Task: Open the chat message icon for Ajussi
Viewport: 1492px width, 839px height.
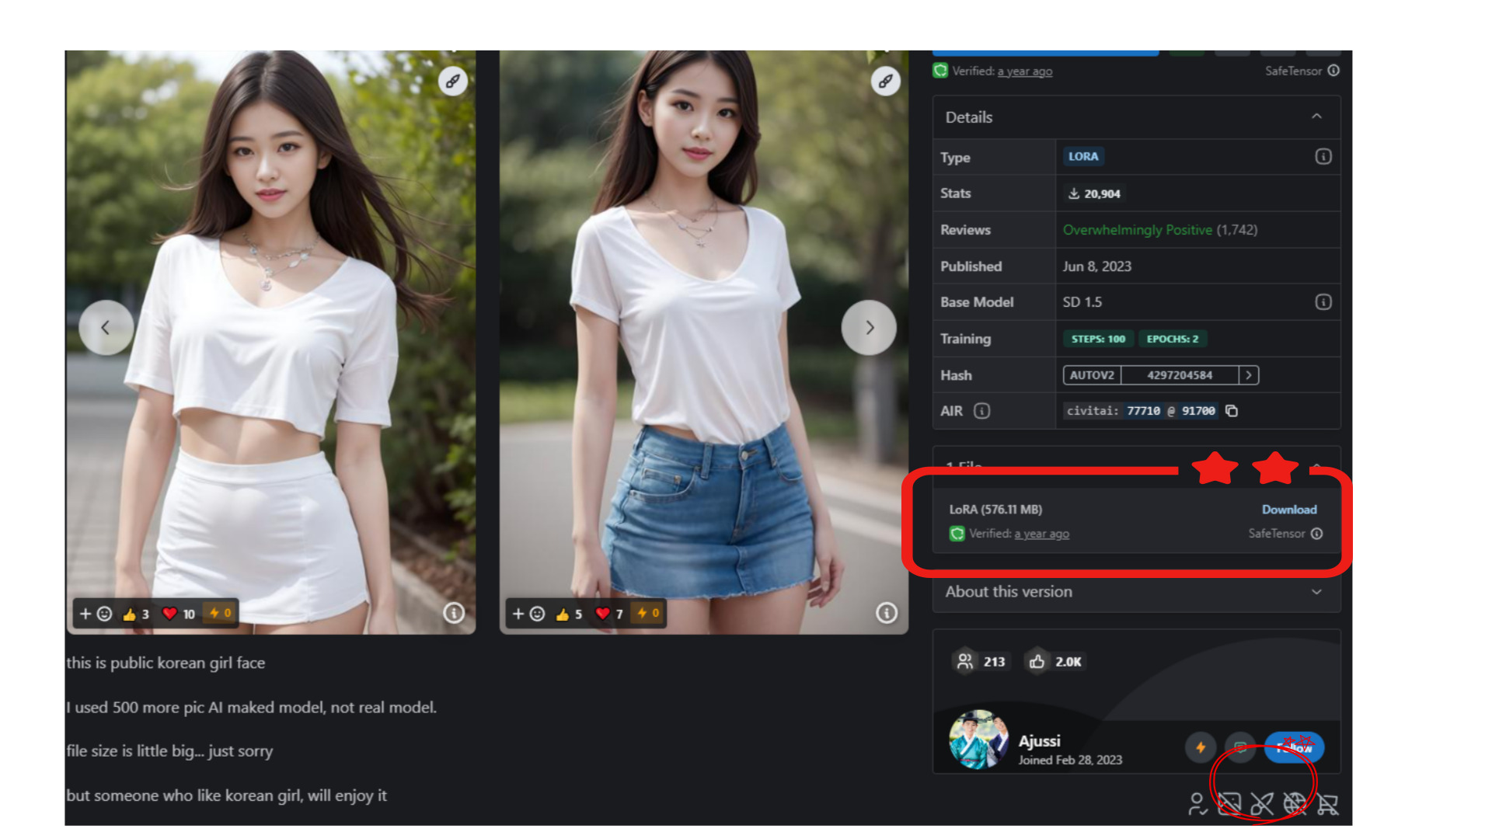Action: click(1240, 747)
